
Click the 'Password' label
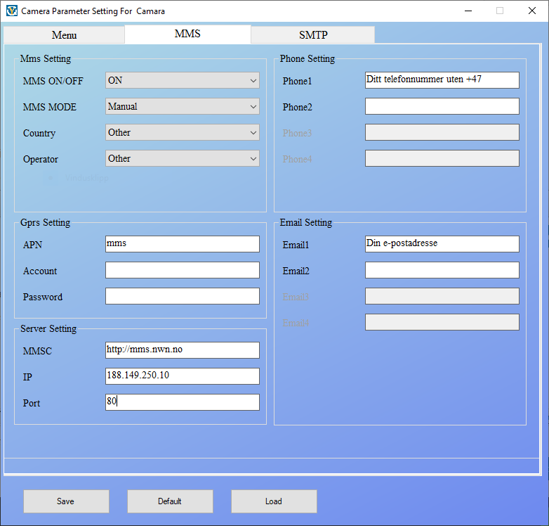43,297
